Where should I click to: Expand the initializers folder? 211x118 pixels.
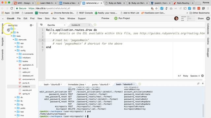[x=17, y=58]
